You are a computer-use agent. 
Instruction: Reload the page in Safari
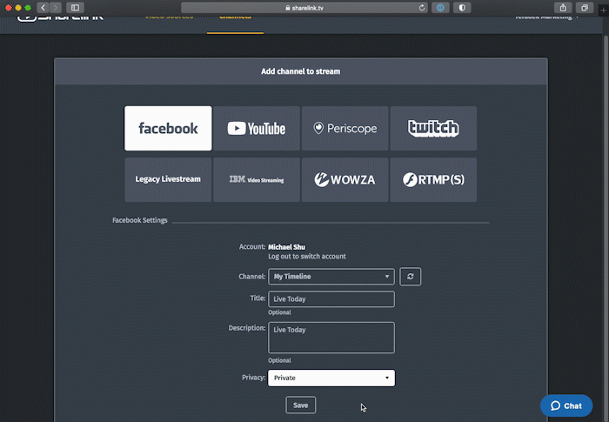click(x=423, y=7)
